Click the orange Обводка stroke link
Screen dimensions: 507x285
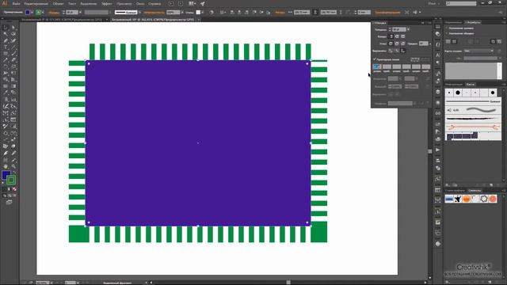(54, 13)
